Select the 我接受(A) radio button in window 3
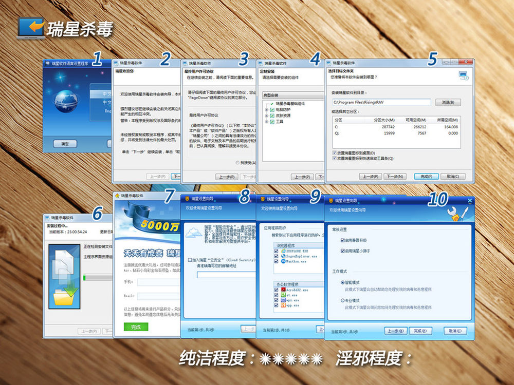 point(237,163)
